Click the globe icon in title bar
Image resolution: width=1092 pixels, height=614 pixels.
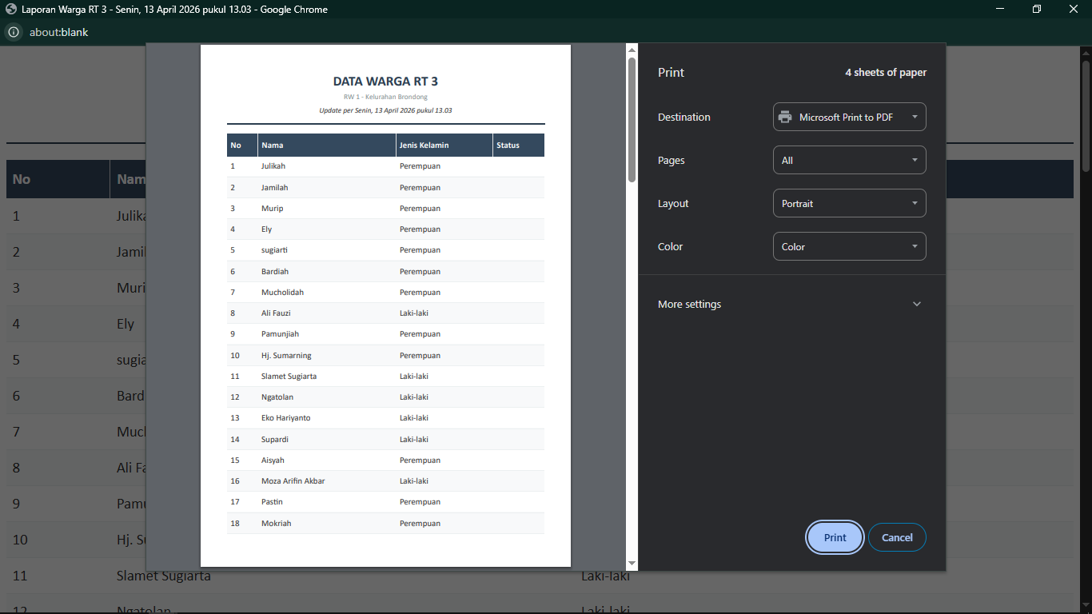[11, 10]
